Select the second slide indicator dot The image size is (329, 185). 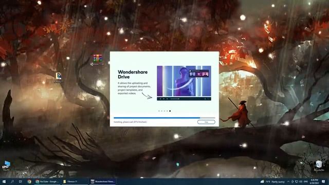(x=162, y=111)
